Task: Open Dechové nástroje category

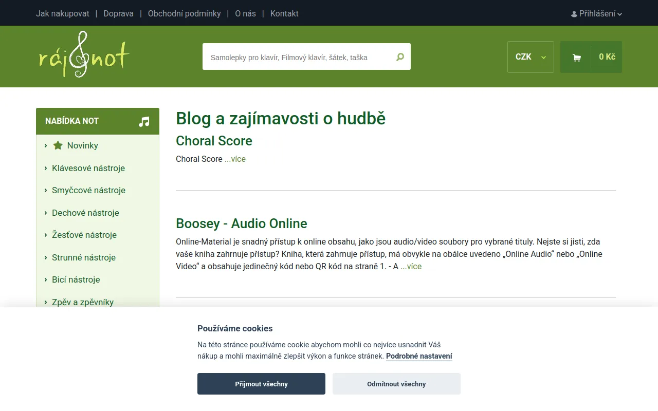Action: pyautogui.click(x=85, y=213)
